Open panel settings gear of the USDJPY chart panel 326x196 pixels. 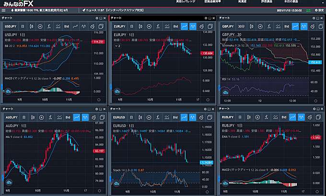[x=97, y=18]
